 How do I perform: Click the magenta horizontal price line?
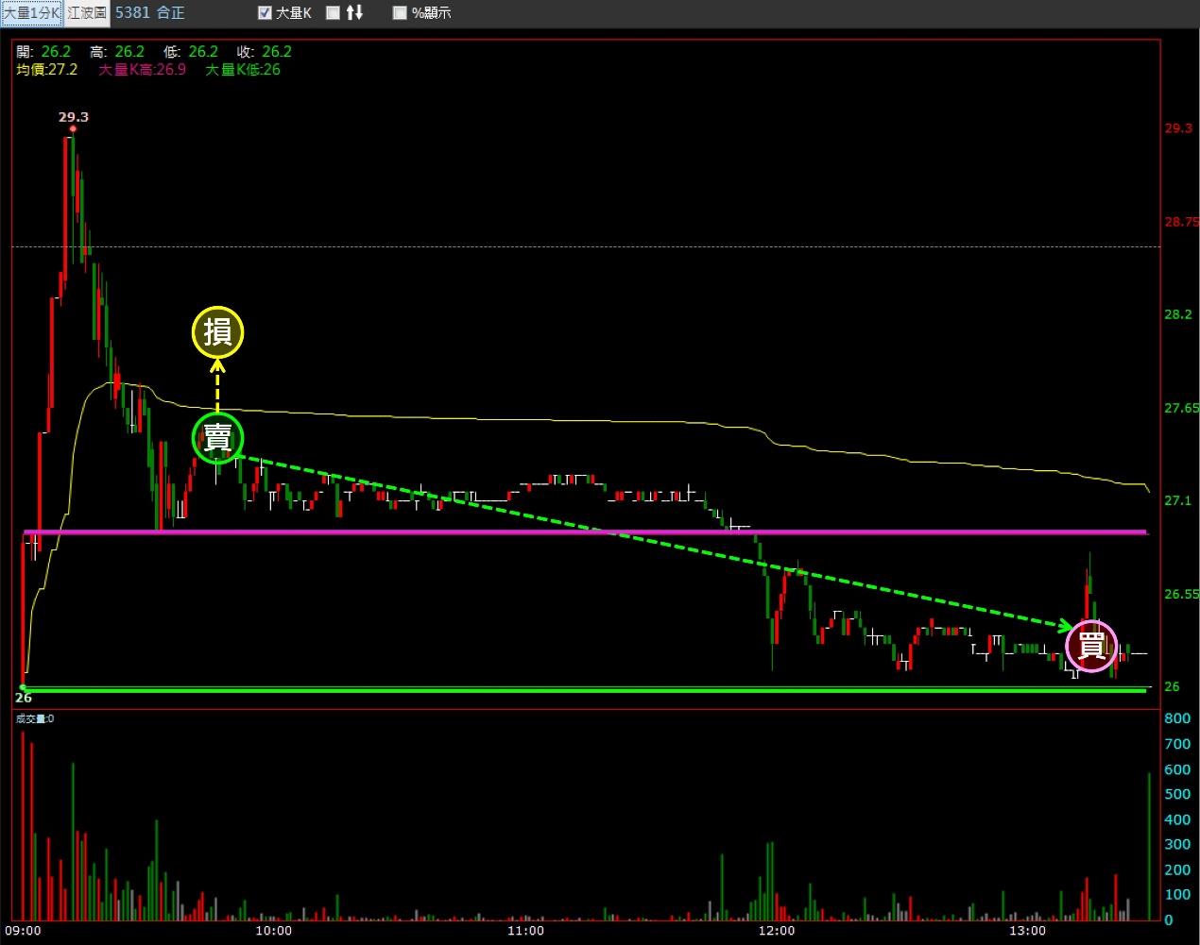[x=585, y=532]
